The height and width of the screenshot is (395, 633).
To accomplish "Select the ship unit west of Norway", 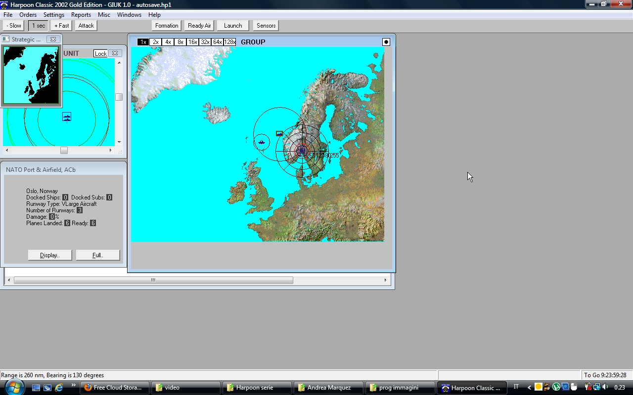I will pos(262,142).
